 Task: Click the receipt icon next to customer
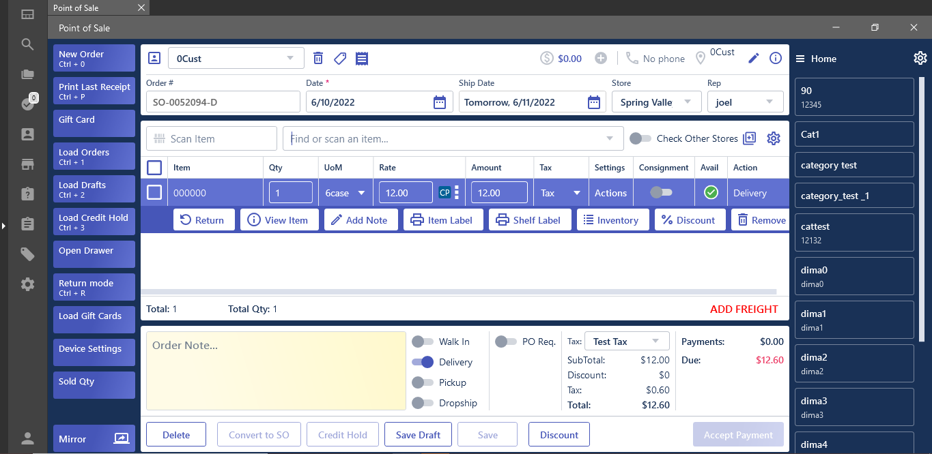(362, 58)
